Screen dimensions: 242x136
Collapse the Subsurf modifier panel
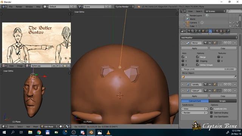pyautogui.click(x=183, y=91)
